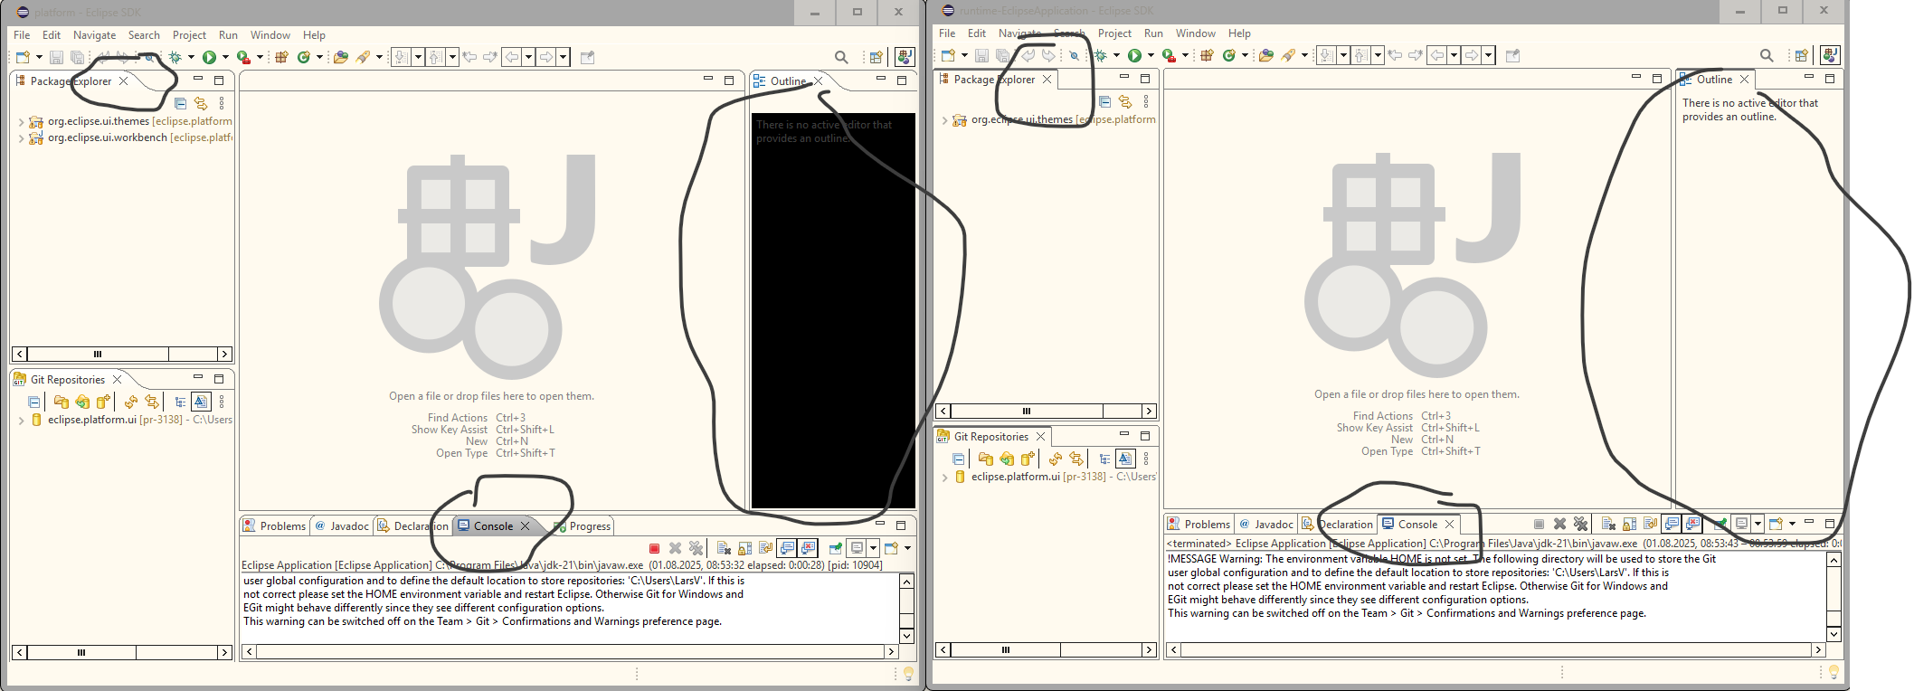Viewport: 1914px width, 691px height.
Task: Click green Run button in left window toolbar
Action: [209, 57]
